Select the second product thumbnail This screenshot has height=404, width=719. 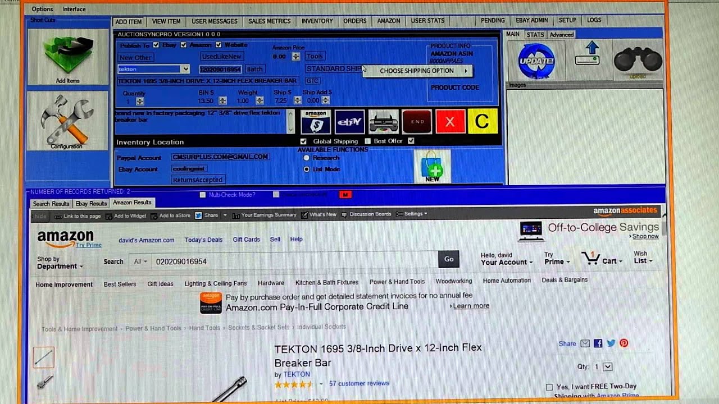coord(44,383)
